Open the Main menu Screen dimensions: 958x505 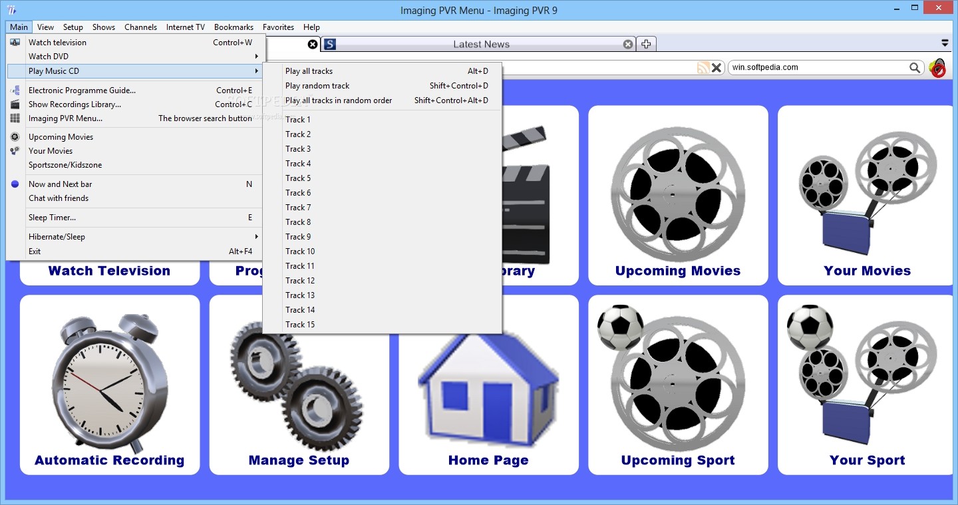[x=19, y=27]
